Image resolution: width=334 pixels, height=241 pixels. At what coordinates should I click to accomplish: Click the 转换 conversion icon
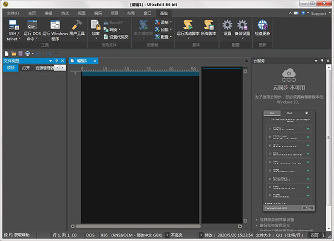(x=106, y=29)
